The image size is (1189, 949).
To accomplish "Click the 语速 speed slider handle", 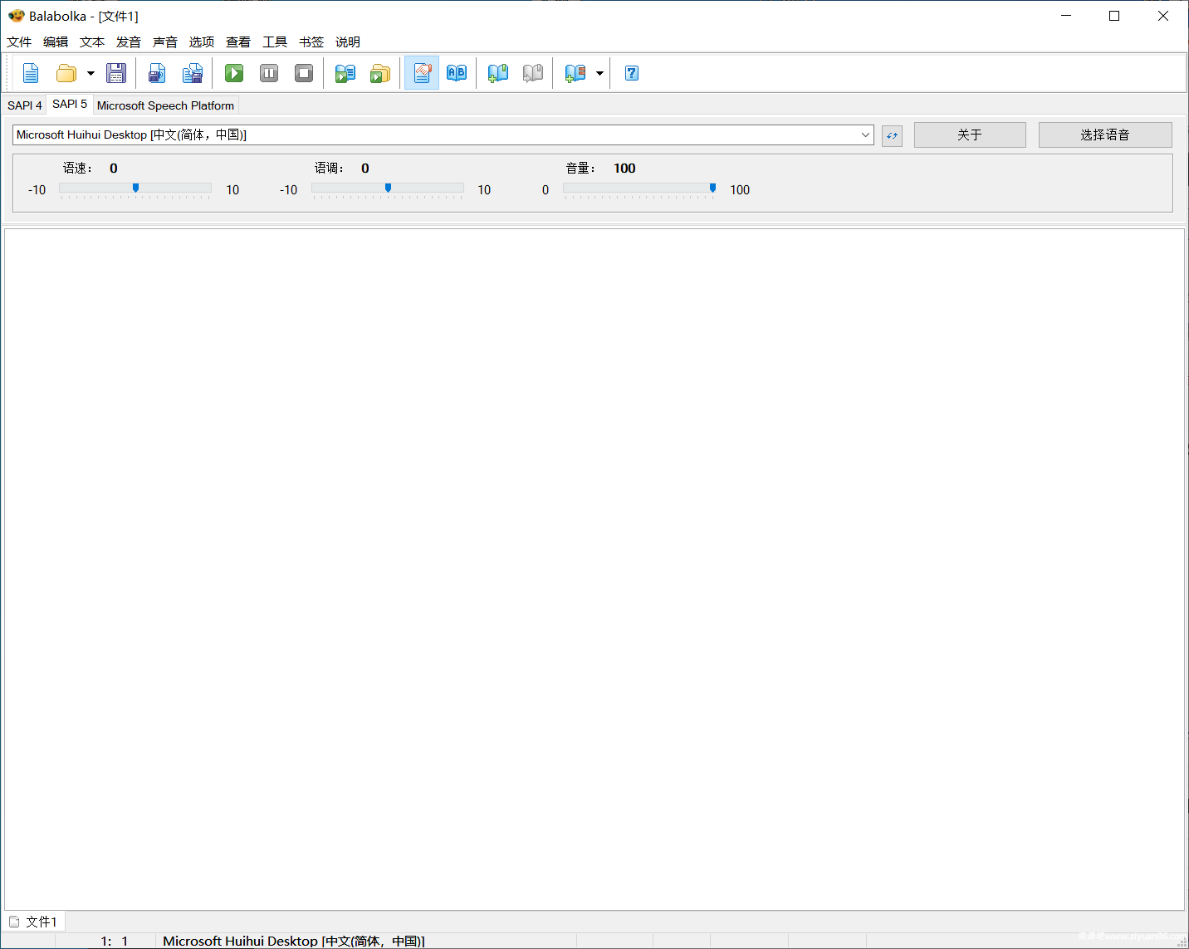I will (135, 188).
